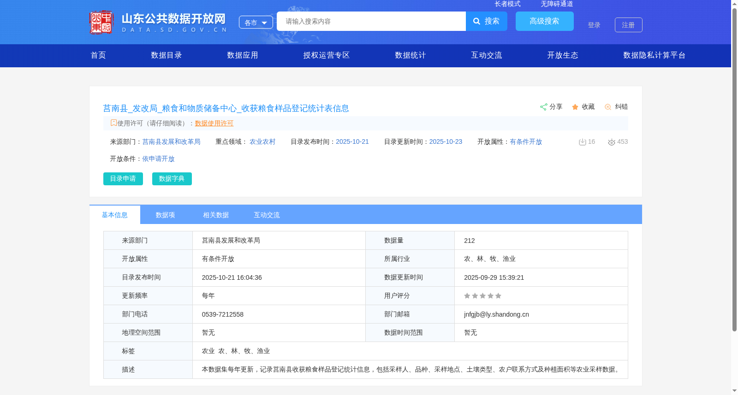The image size is (738, 395).
Task: Click the industry value 农、林、牧、渔业
Action: coord(490,259)
